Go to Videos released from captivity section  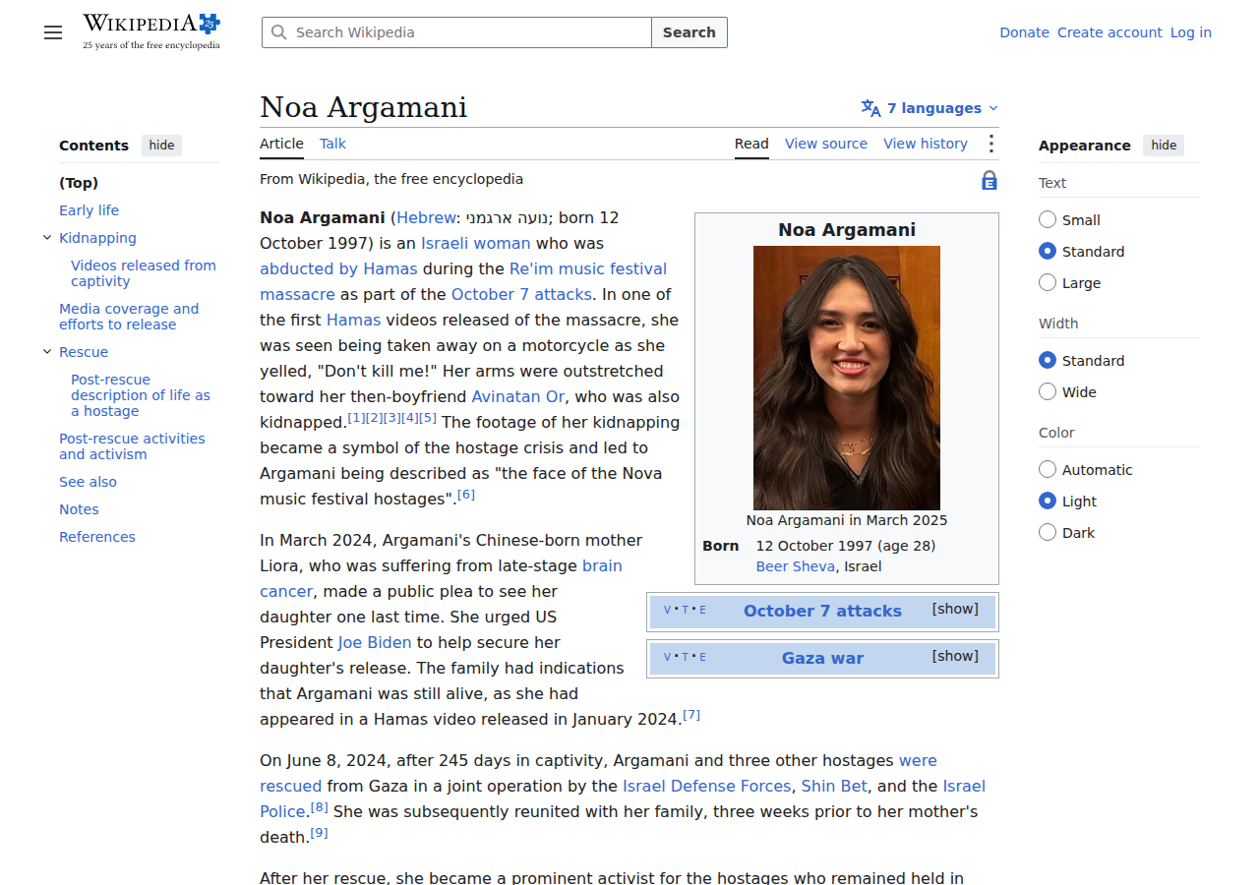pos(144,273)
